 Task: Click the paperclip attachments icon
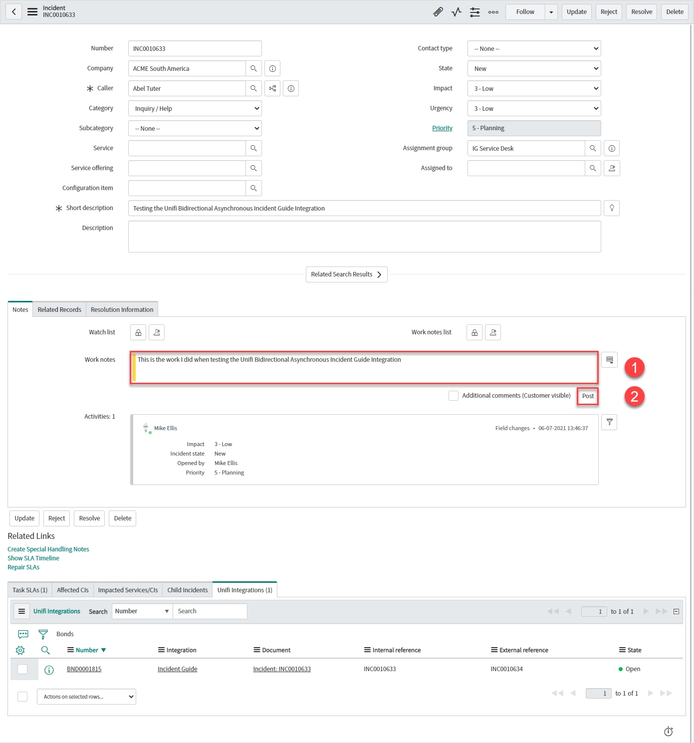[x=438, y=12]
